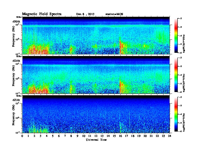Image resolution: width=202 pixels, height=156 pixels.
Task: Click the date label 'Dec. 8, 2013'
Action: tap(85, 14)
